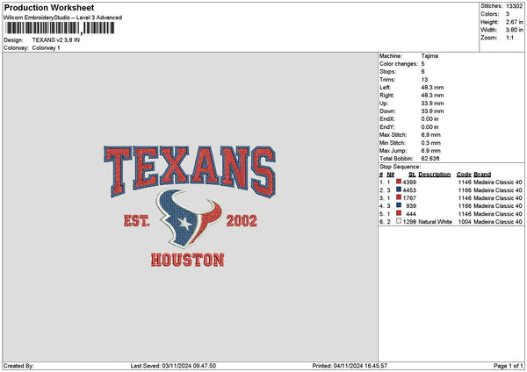
Task: Click the EndY value '0.00 in'
Action: [430, 127]
